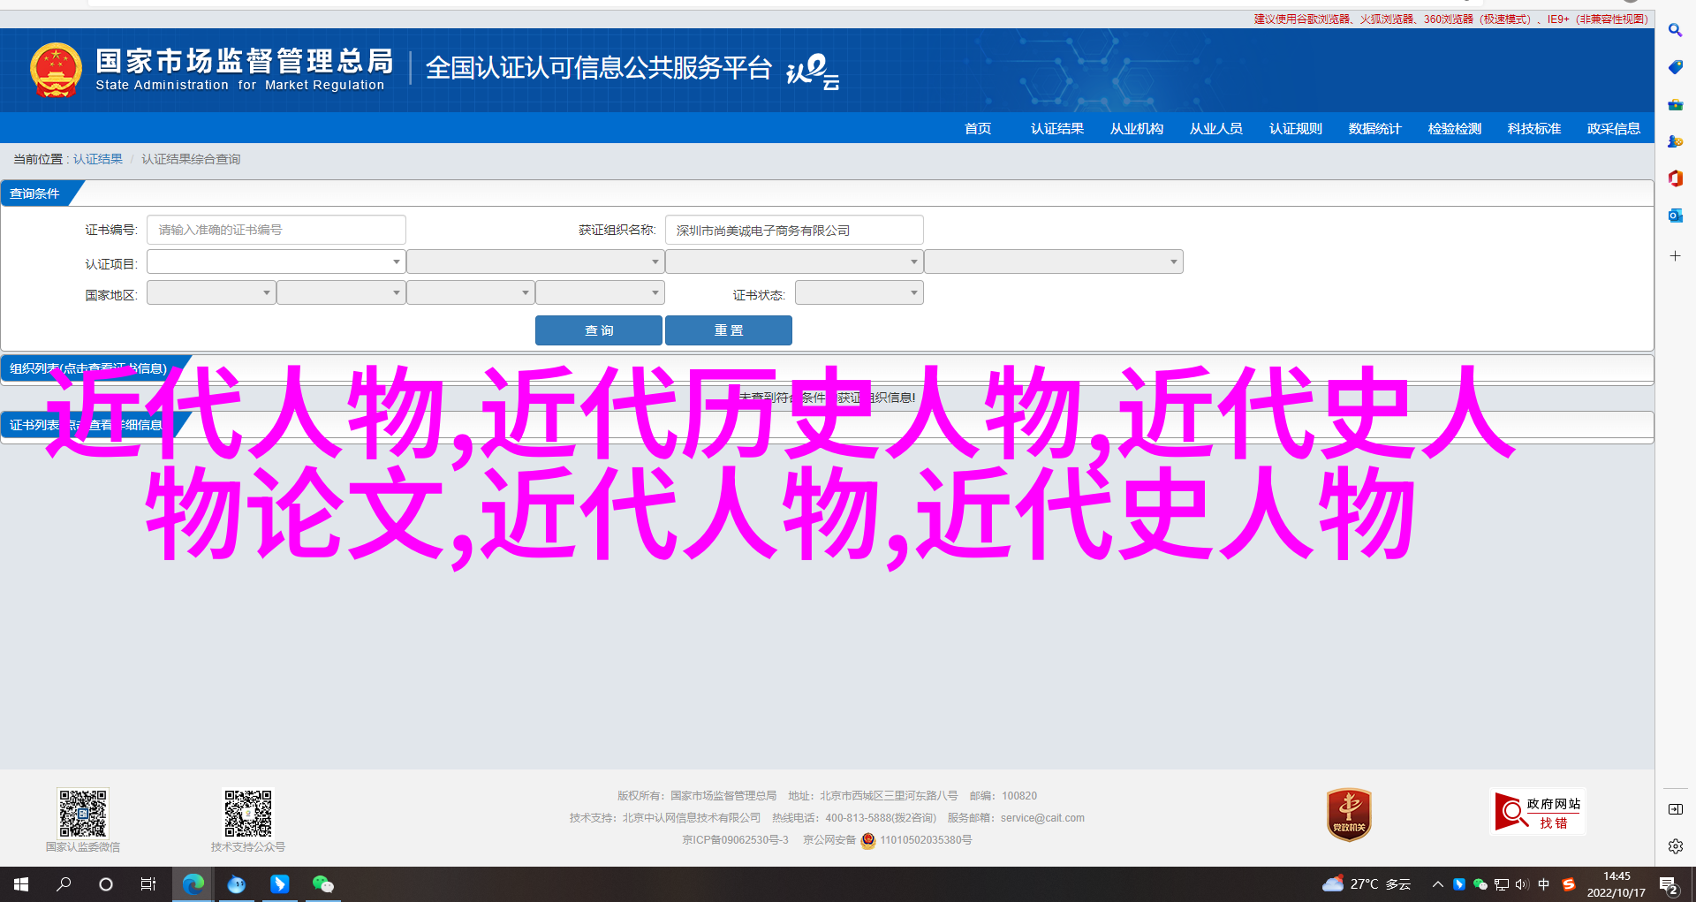The height and width of the screenshot is (902, 1696).
Task: Click the 京ICP备09062530号-3 link
Action: (x=735, y=840)
